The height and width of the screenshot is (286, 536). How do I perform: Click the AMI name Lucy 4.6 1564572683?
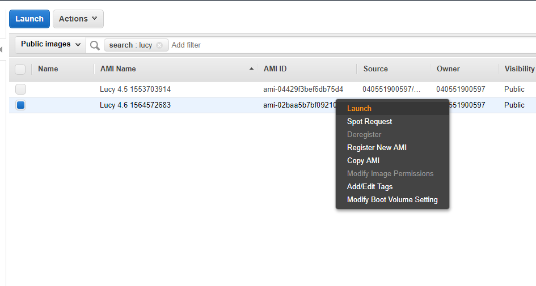click(135, 105)
